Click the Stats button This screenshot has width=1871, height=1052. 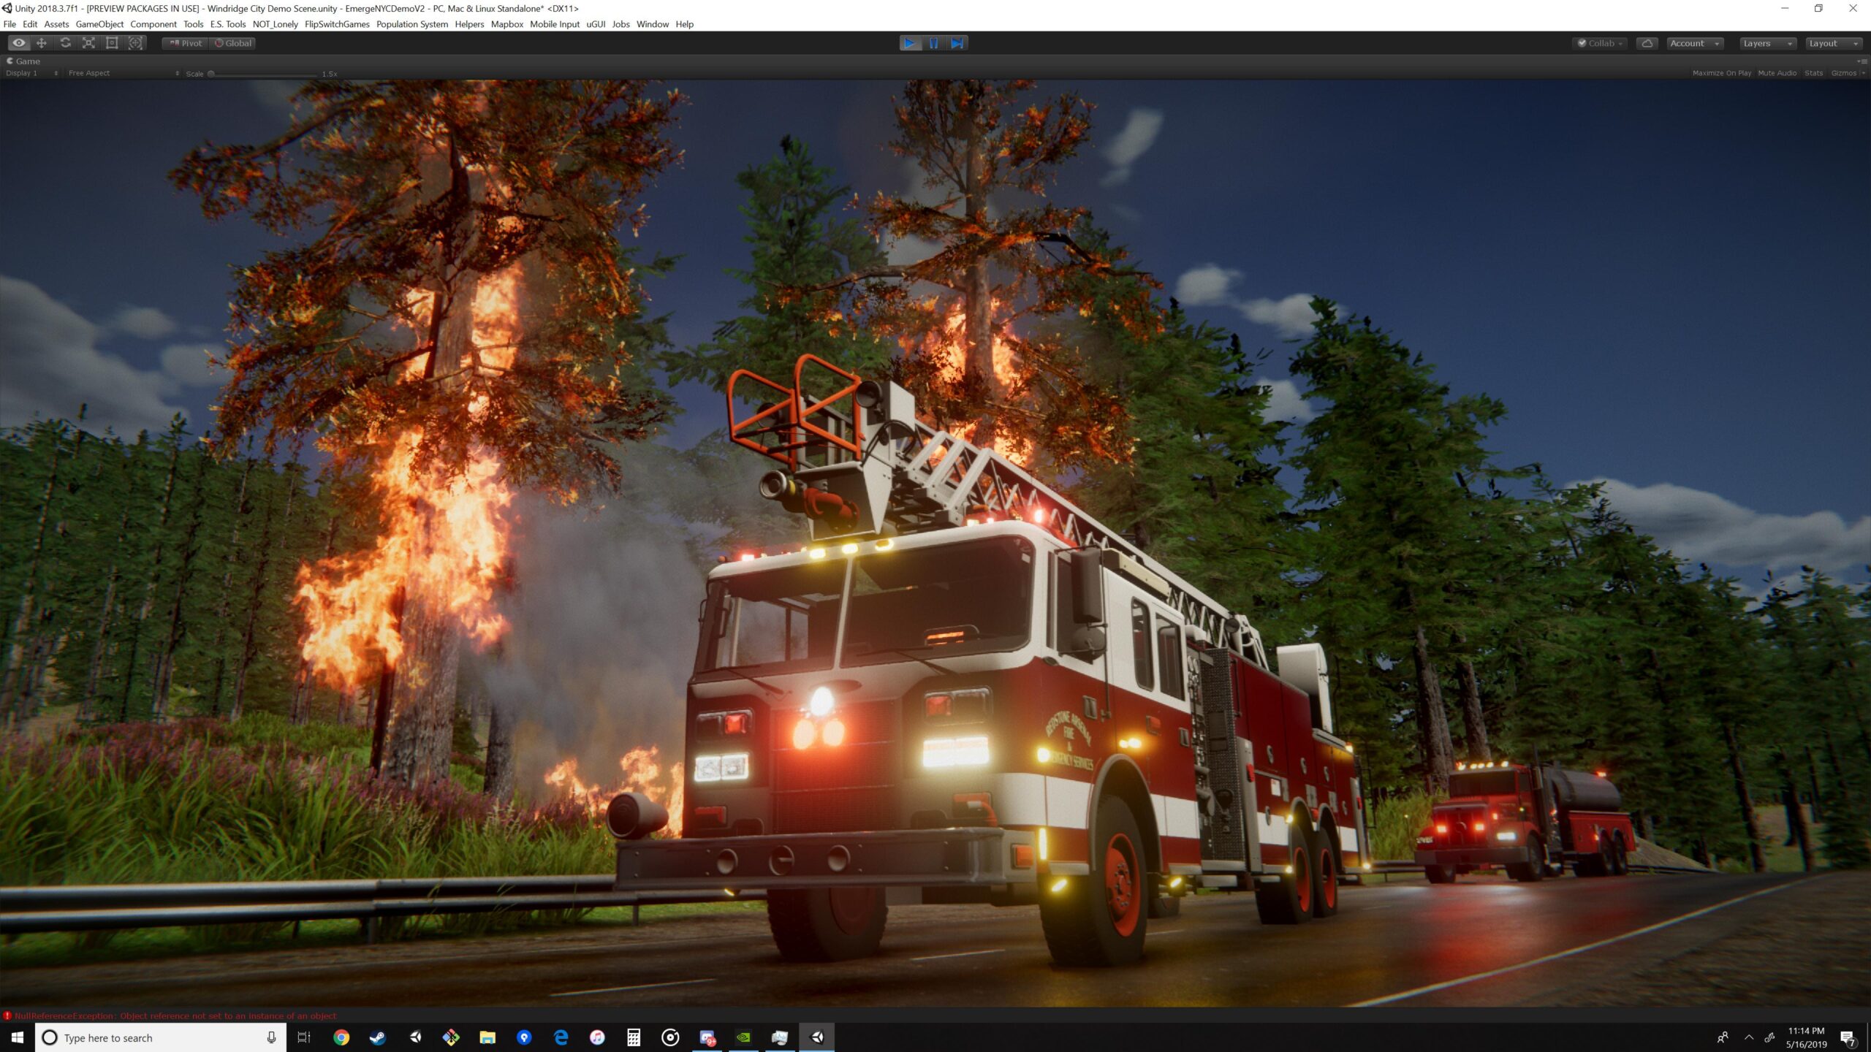(x=1813, y=73)
